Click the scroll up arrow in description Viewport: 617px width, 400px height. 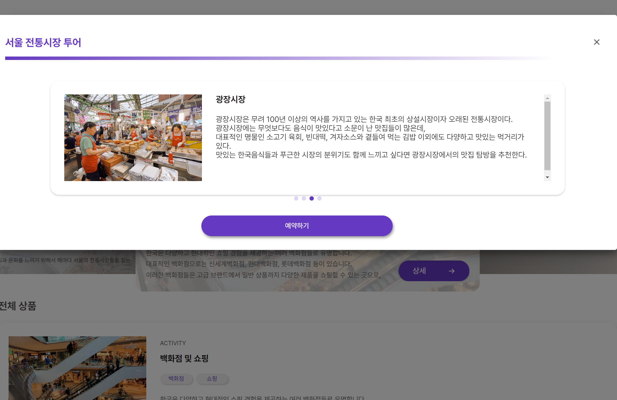tap(547, 98)
